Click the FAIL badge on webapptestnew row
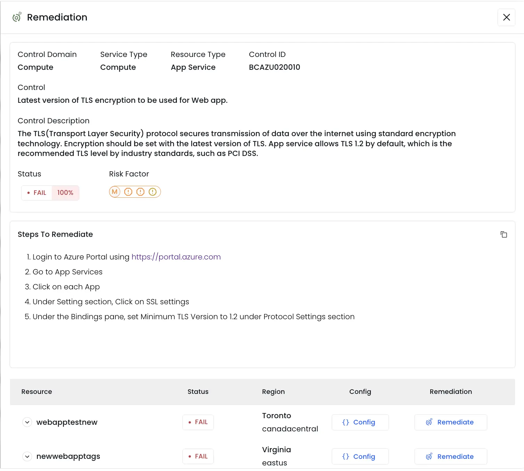This screenshot has height=471, width=524. (198, 422)
